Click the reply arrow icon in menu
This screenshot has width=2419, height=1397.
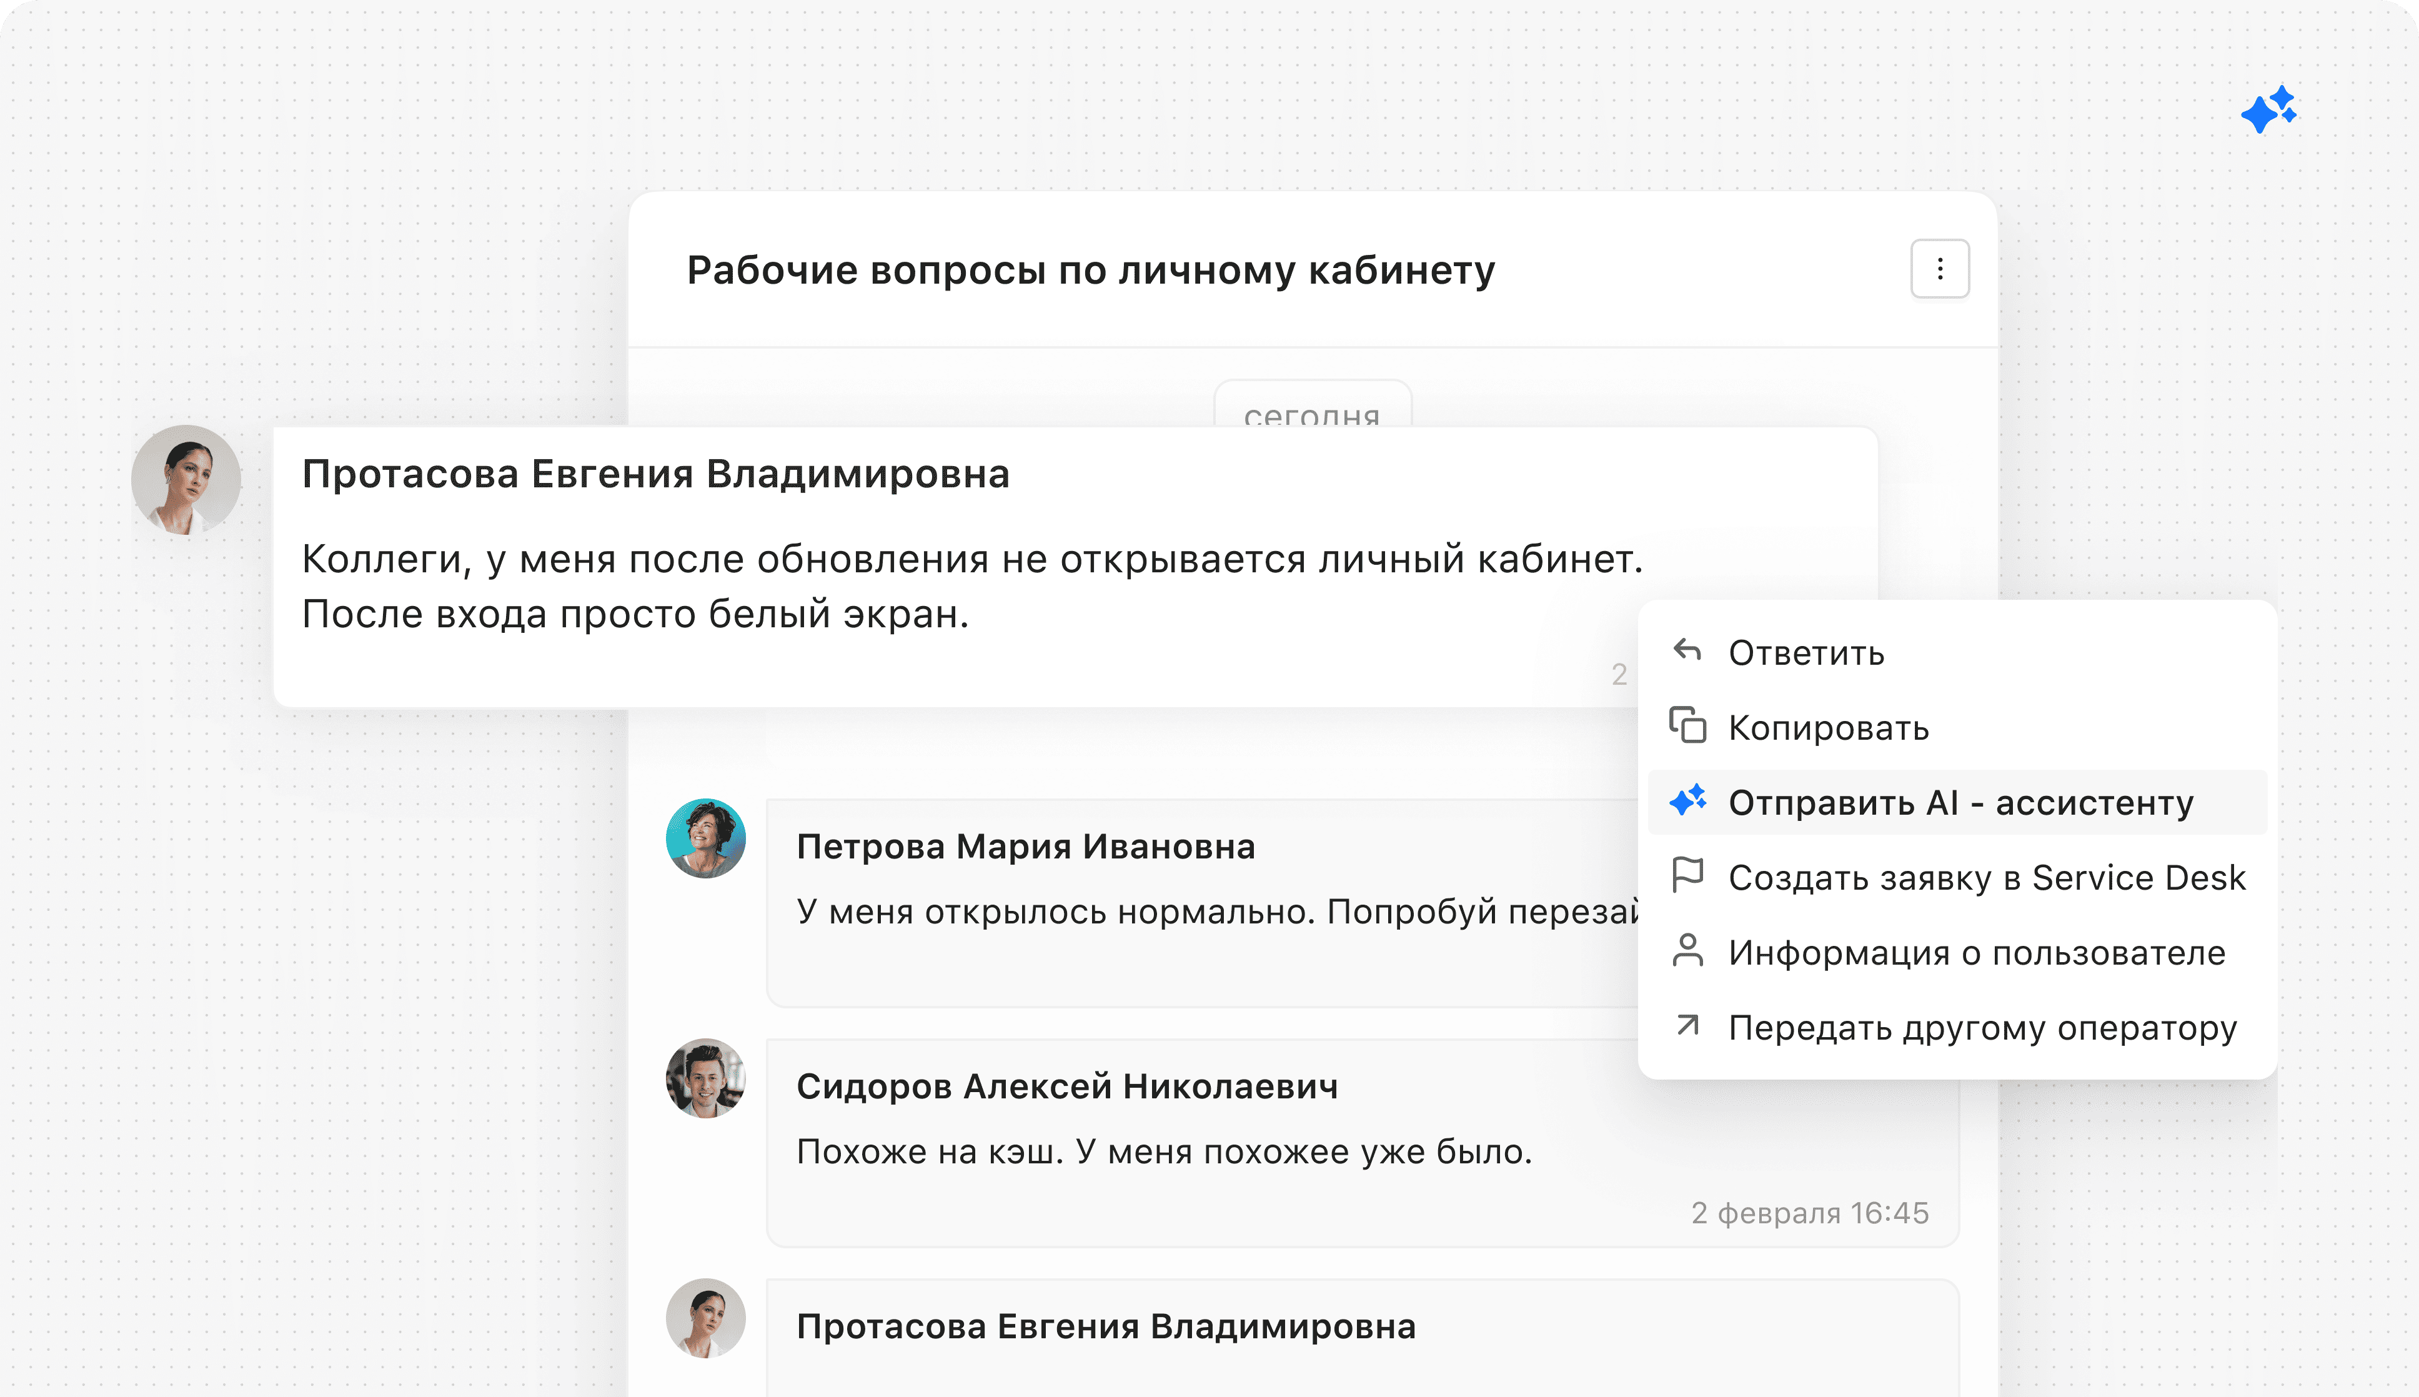click(x=1687, y=650)
